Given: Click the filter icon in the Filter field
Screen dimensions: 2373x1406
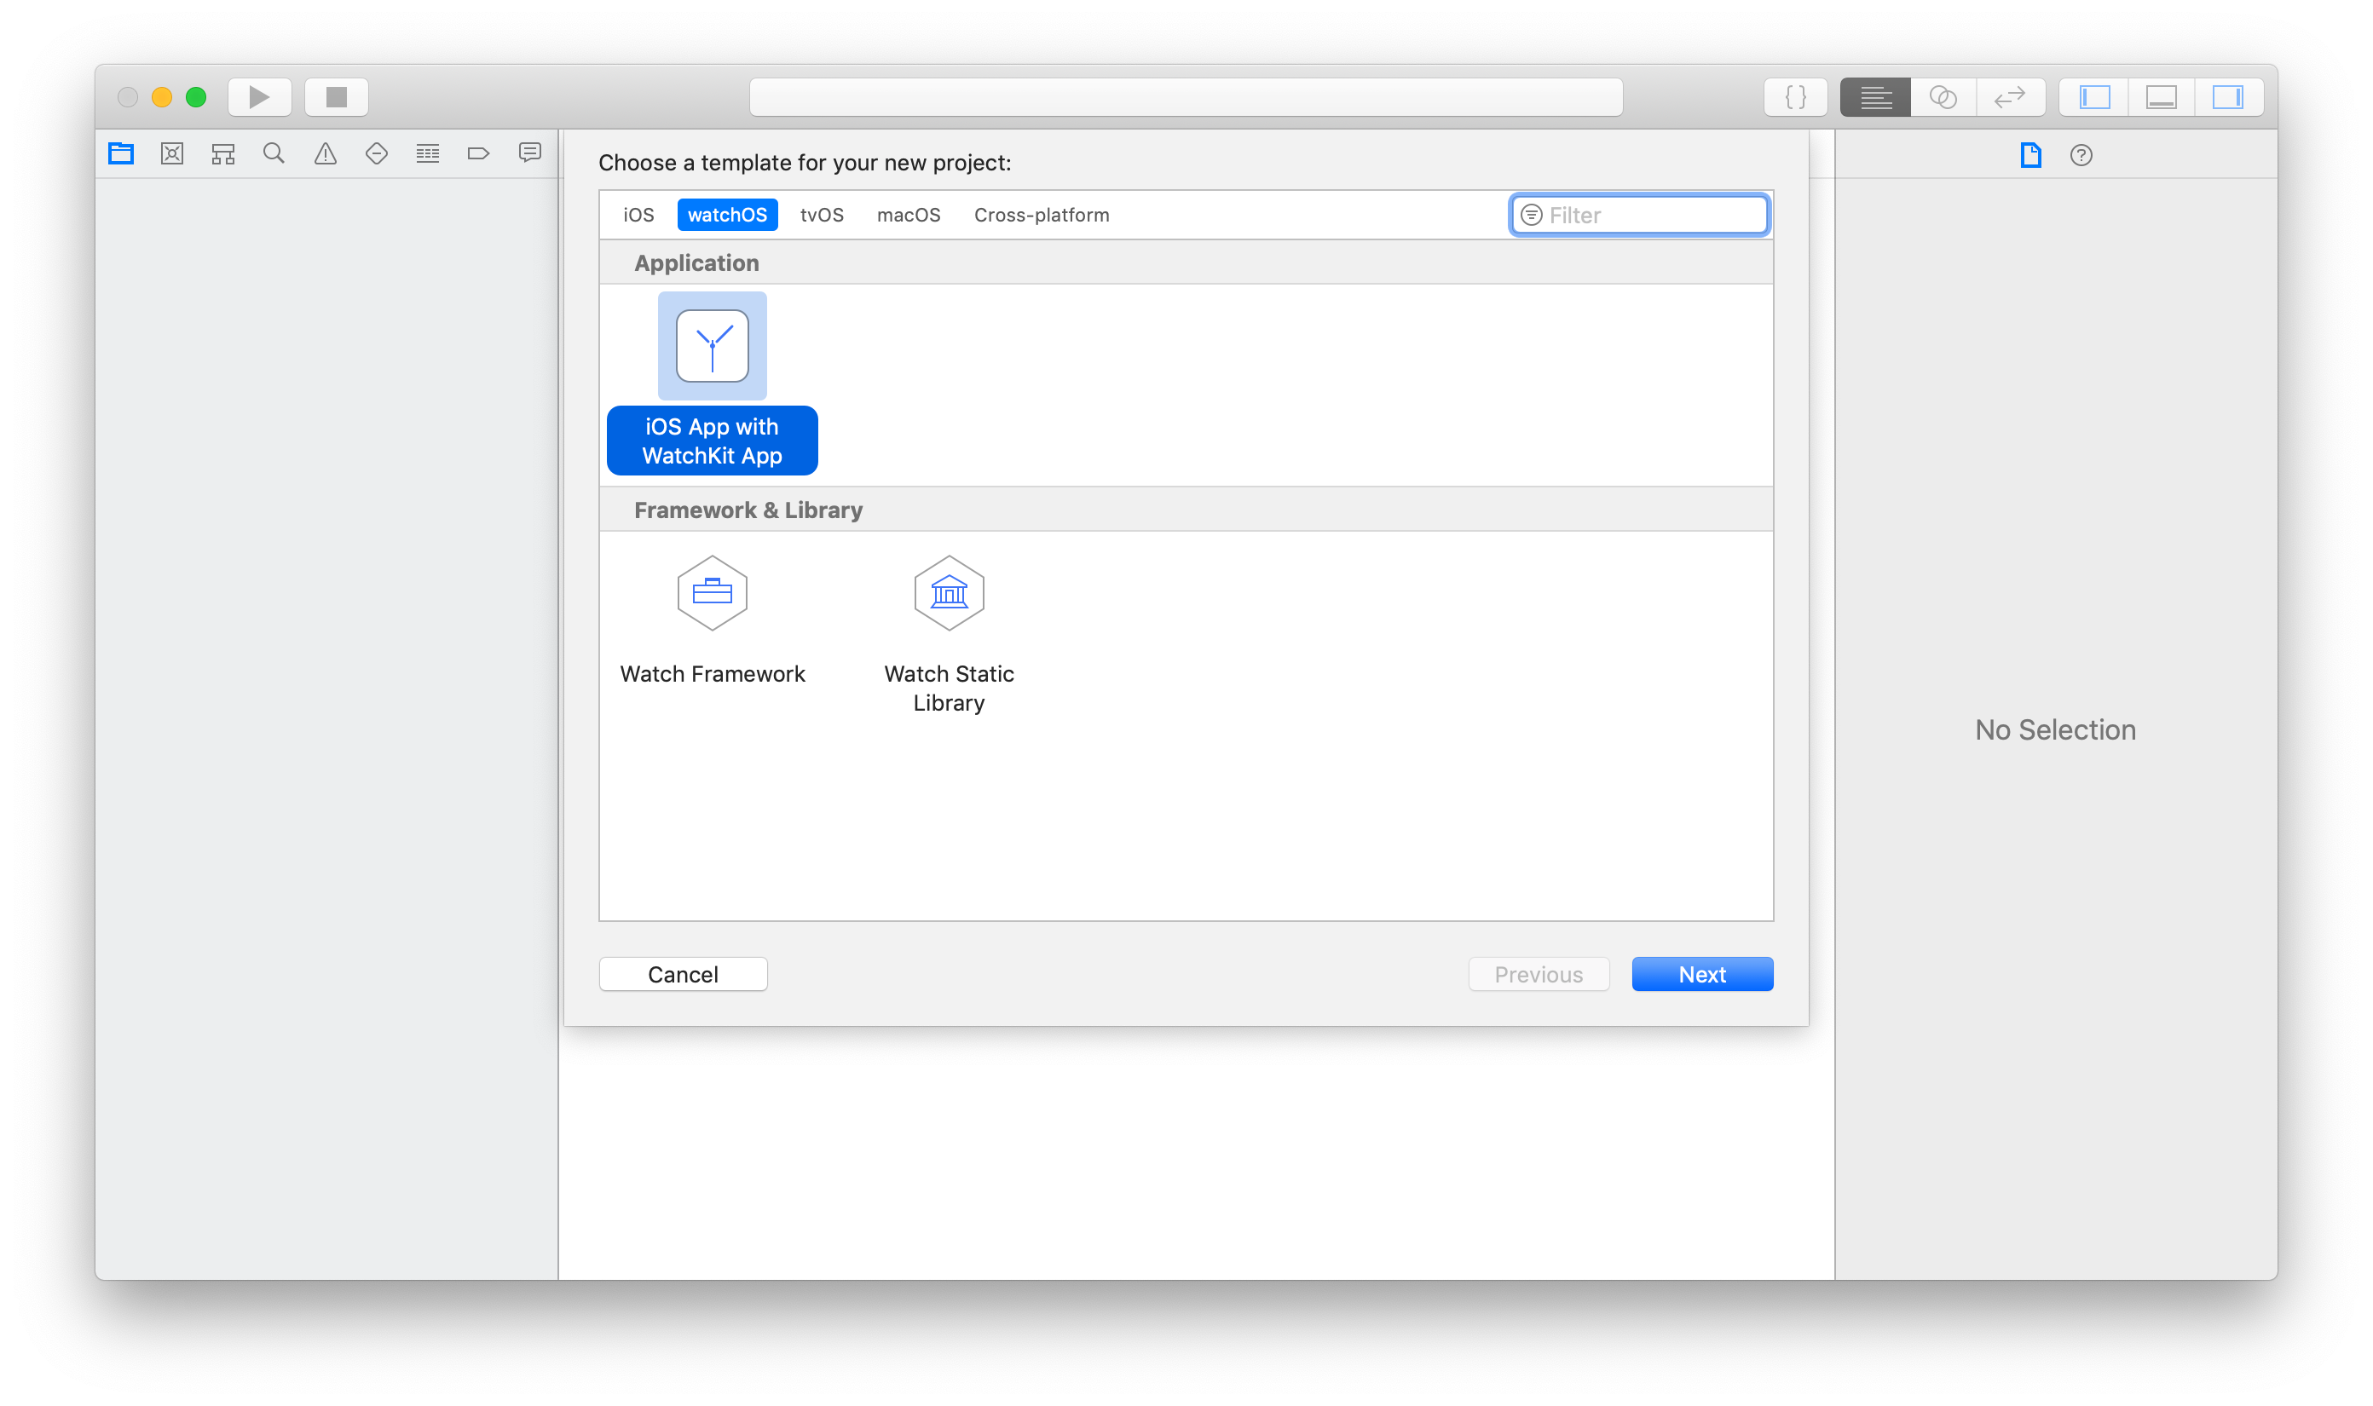Looking at the screenshot, I should 1532,215.
